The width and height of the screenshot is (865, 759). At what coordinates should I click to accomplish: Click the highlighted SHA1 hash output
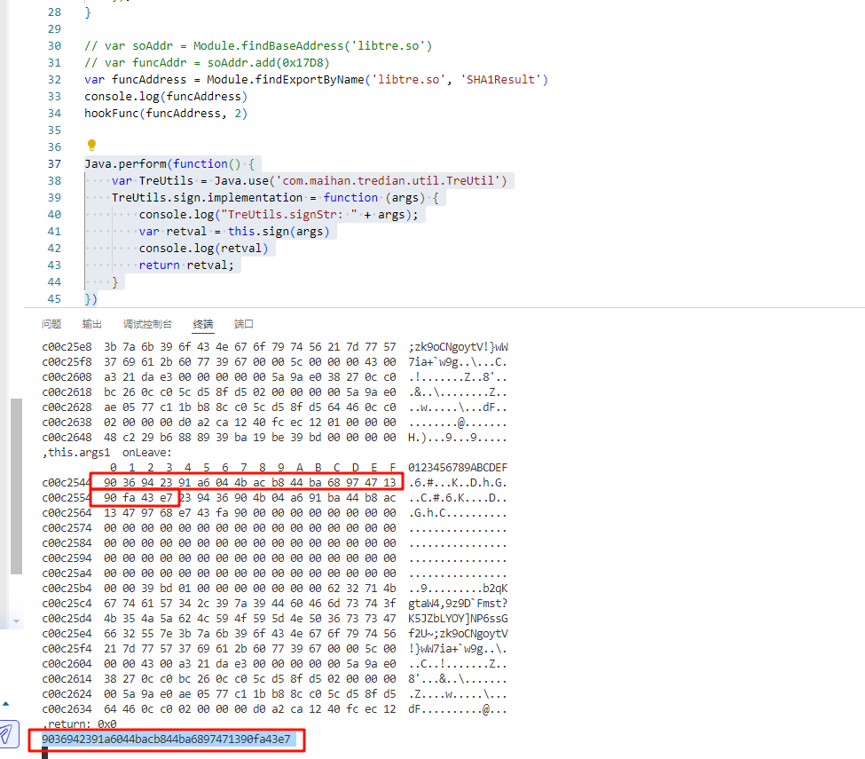[166, 739]
